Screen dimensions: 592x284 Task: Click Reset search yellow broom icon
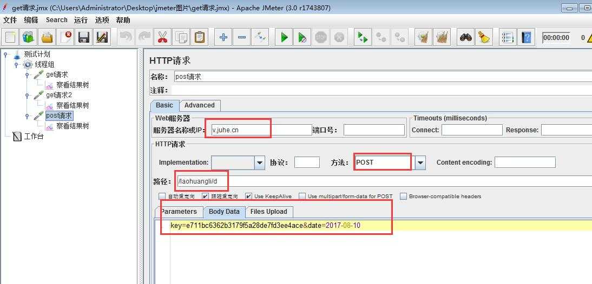(x=484, y=37)
